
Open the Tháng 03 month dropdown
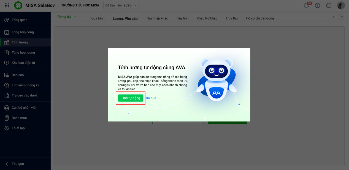[x=66, y=17]
